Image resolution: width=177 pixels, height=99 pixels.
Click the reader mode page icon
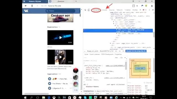coord(134,6)
